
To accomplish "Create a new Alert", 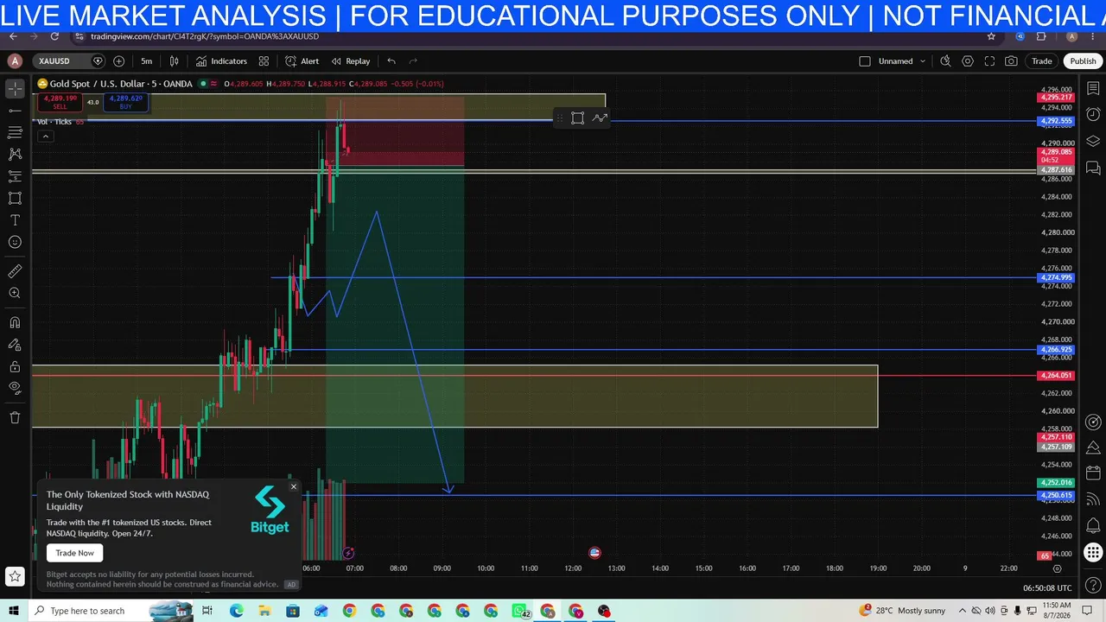I will [x=302, y=61].
